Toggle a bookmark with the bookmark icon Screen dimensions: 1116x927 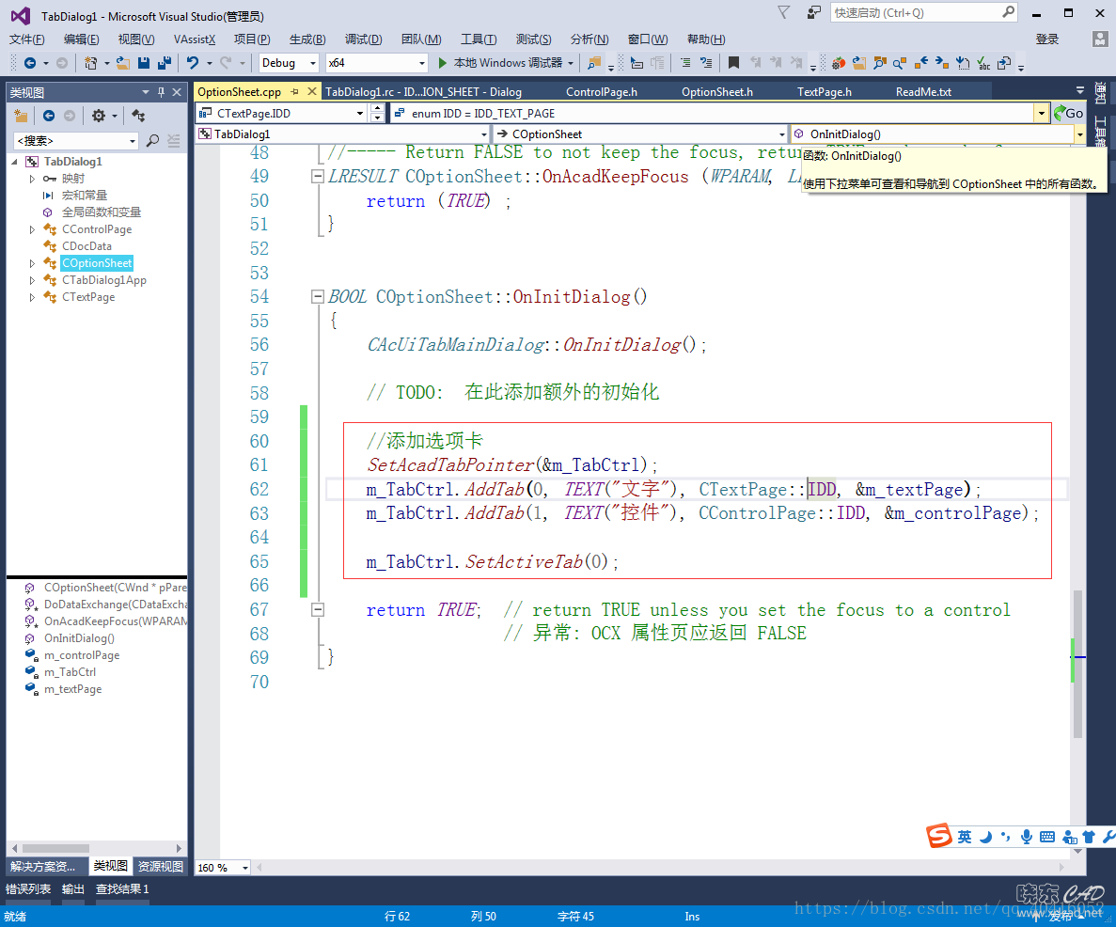click(x=733, y=63)
